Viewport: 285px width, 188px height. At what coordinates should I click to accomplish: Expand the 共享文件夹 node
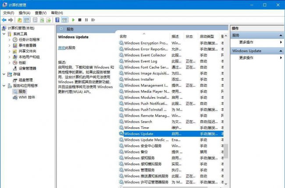(10, 51)
